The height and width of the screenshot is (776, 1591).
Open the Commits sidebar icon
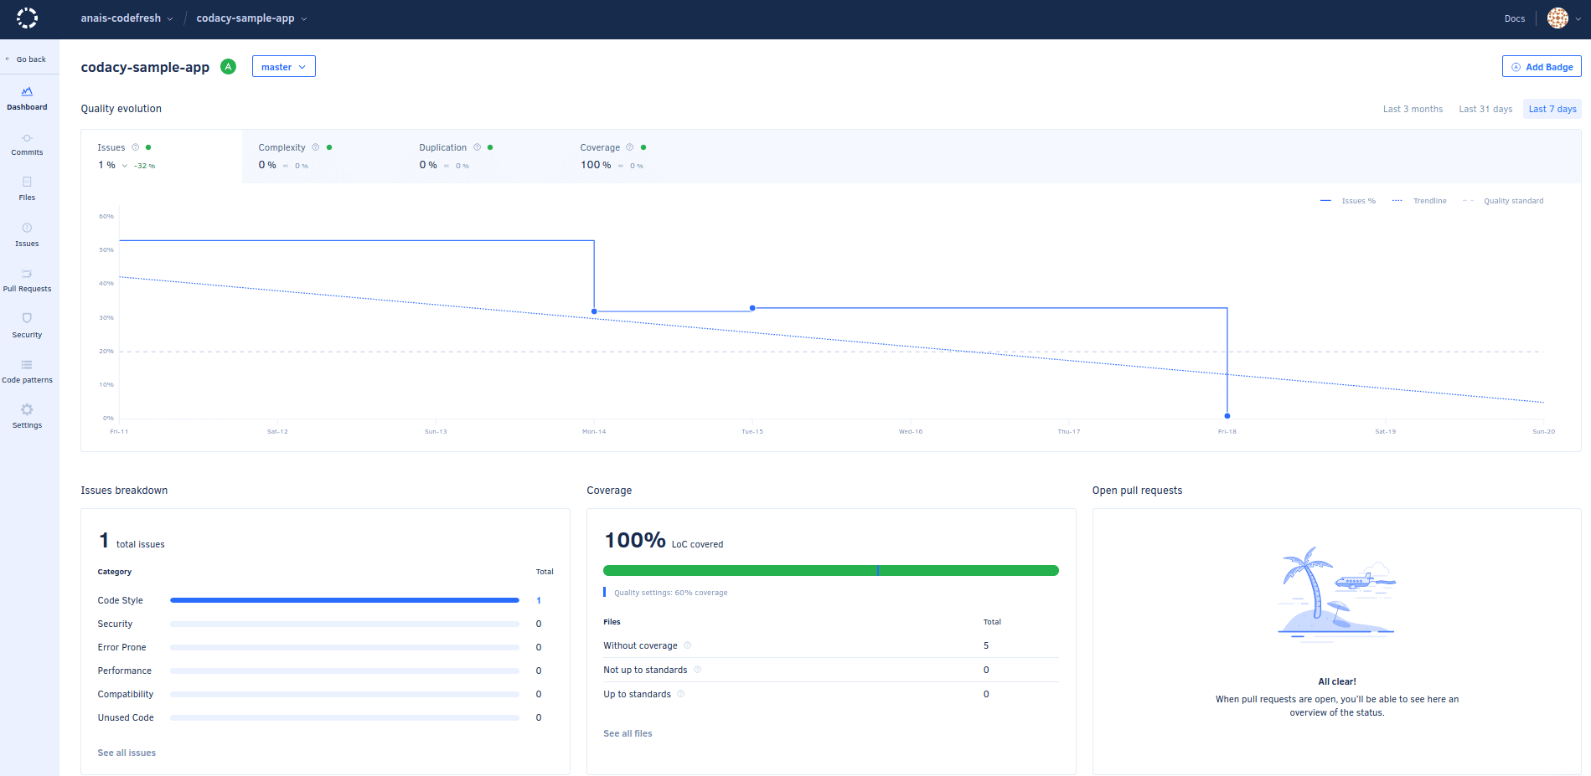(x=27, y=139)
